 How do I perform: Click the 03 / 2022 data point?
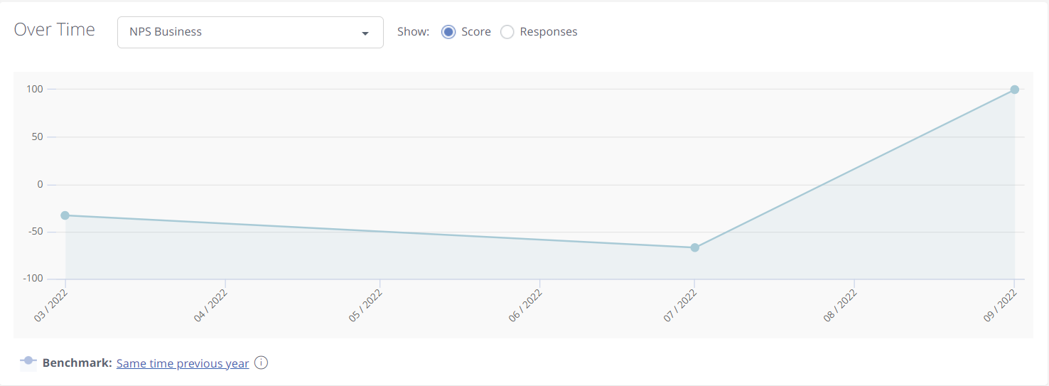click(65, 215)
